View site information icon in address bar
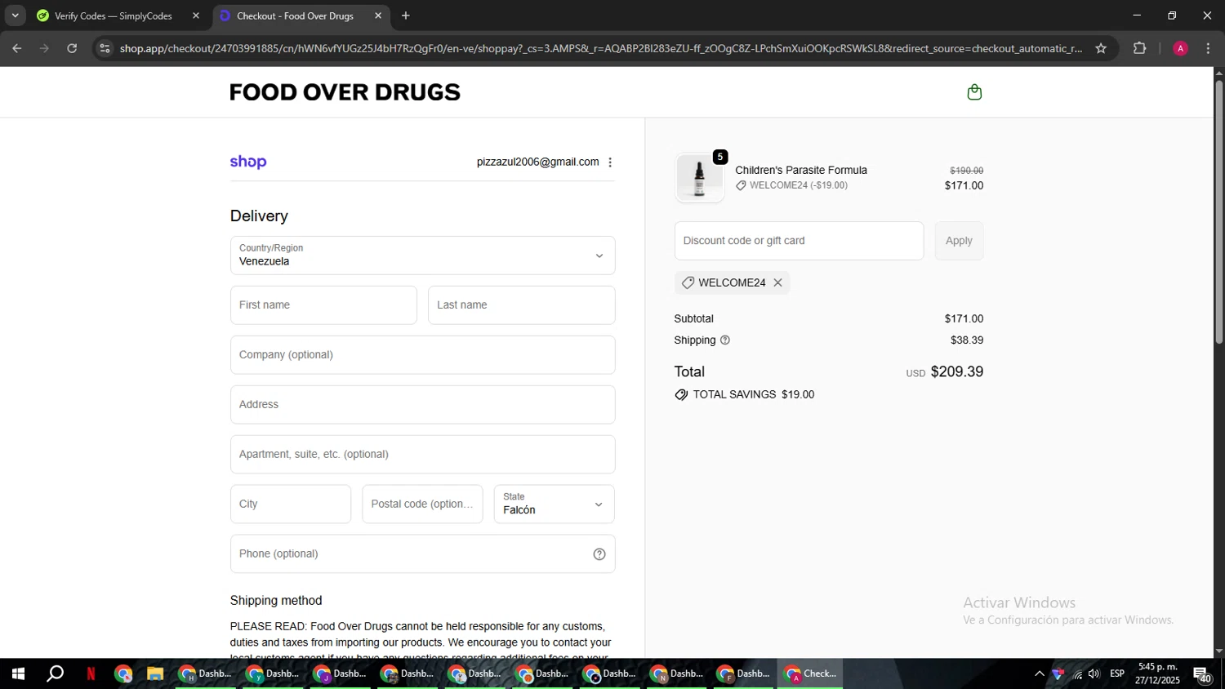Image resolution: width=1225 pixels, height=689 pixels. click(x=104, y=48)
